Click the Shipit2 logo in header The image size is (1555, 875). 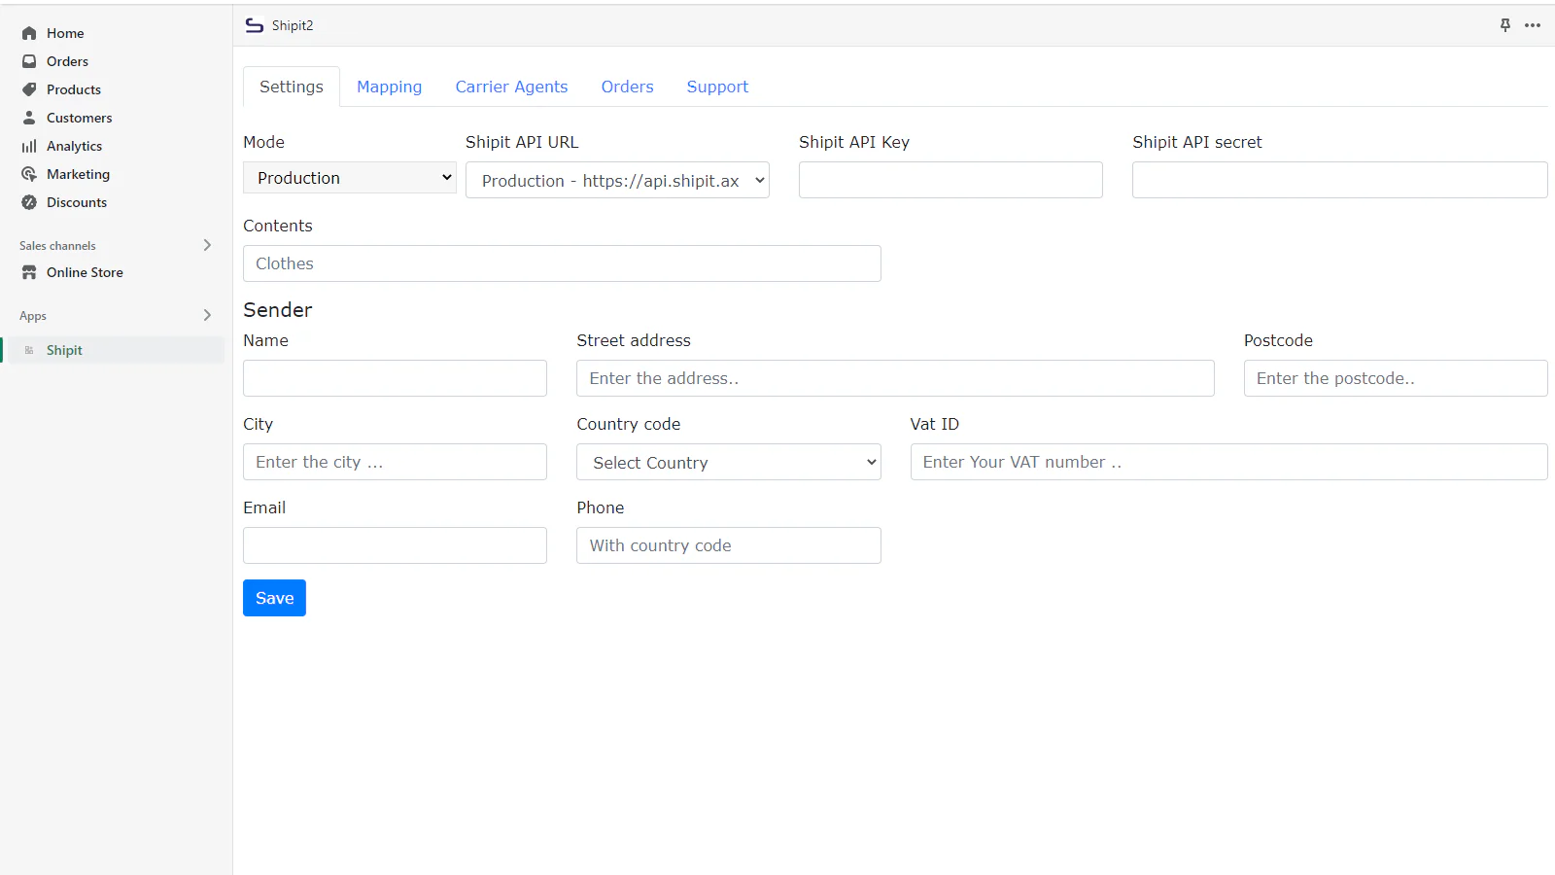255,25
